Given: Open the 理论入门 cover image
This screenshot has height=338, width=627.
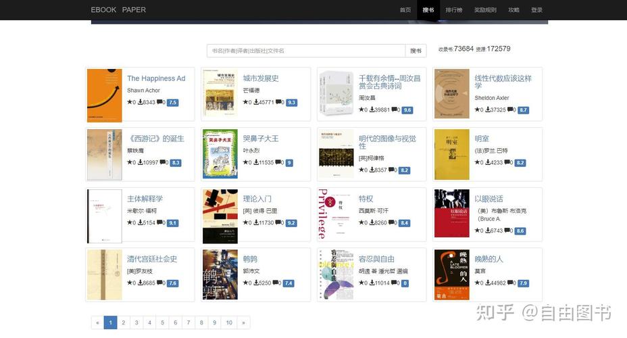Looking at the screenshot, I should (x=220, y=216).
